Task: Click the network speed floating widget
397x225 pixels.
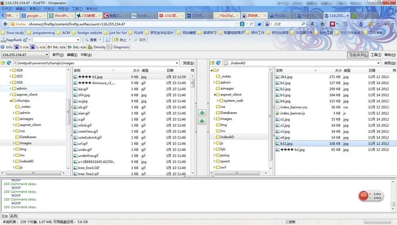Action: [x=371, y=196]
